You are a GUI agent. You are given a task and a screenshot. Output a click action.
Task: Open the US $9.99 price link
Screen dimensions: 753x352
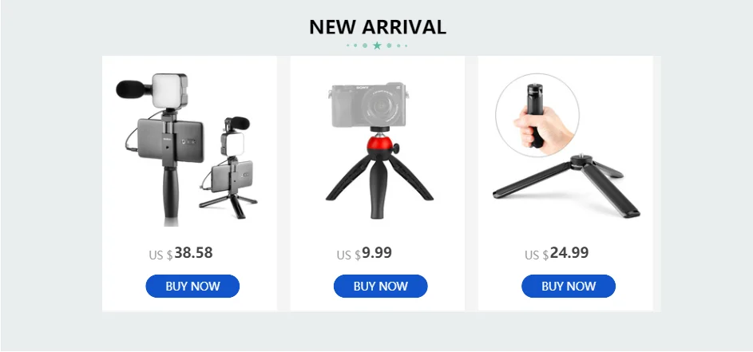click(x=364, y=253)
